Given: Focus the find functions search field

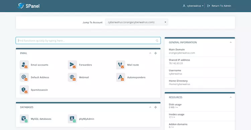Looking at the screenshot, I should pos(88,41).
